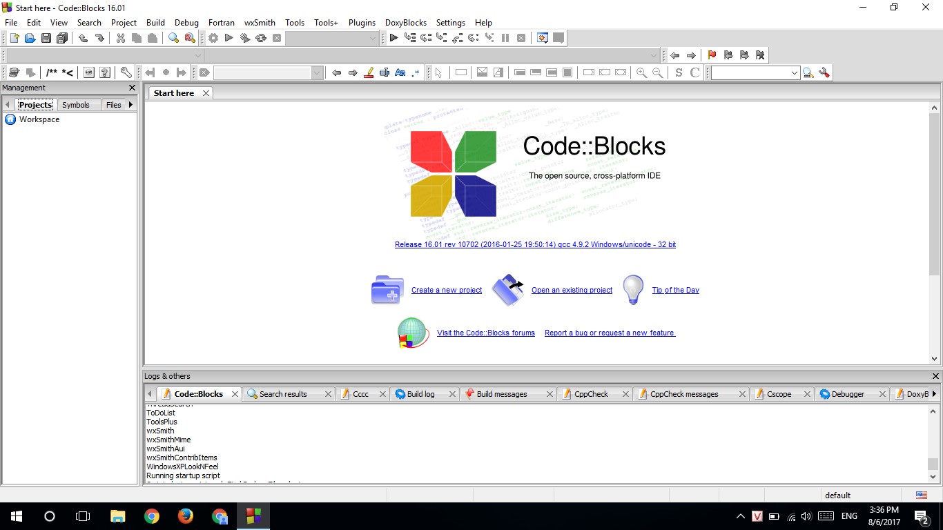The image size is (943, 530).
Task: Toggle bookmark with the red flag icon
Action: click(712, 55)
